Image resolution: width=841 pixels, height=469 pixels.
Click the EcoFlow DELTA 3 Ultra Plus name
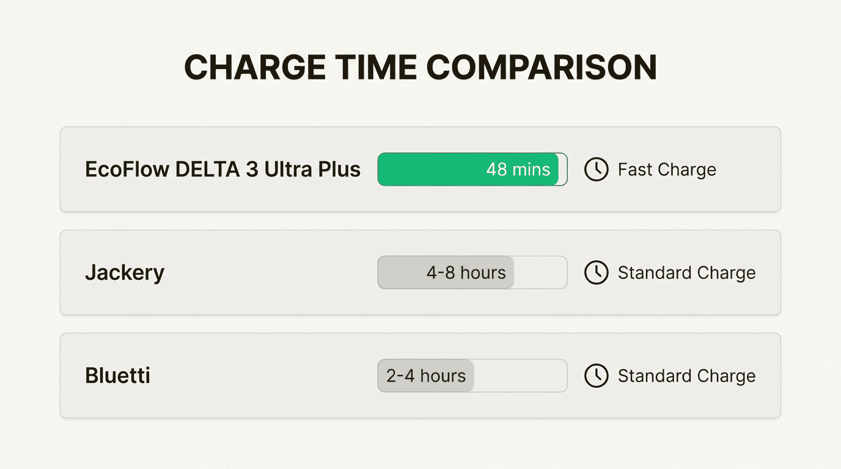pos(222,169)
